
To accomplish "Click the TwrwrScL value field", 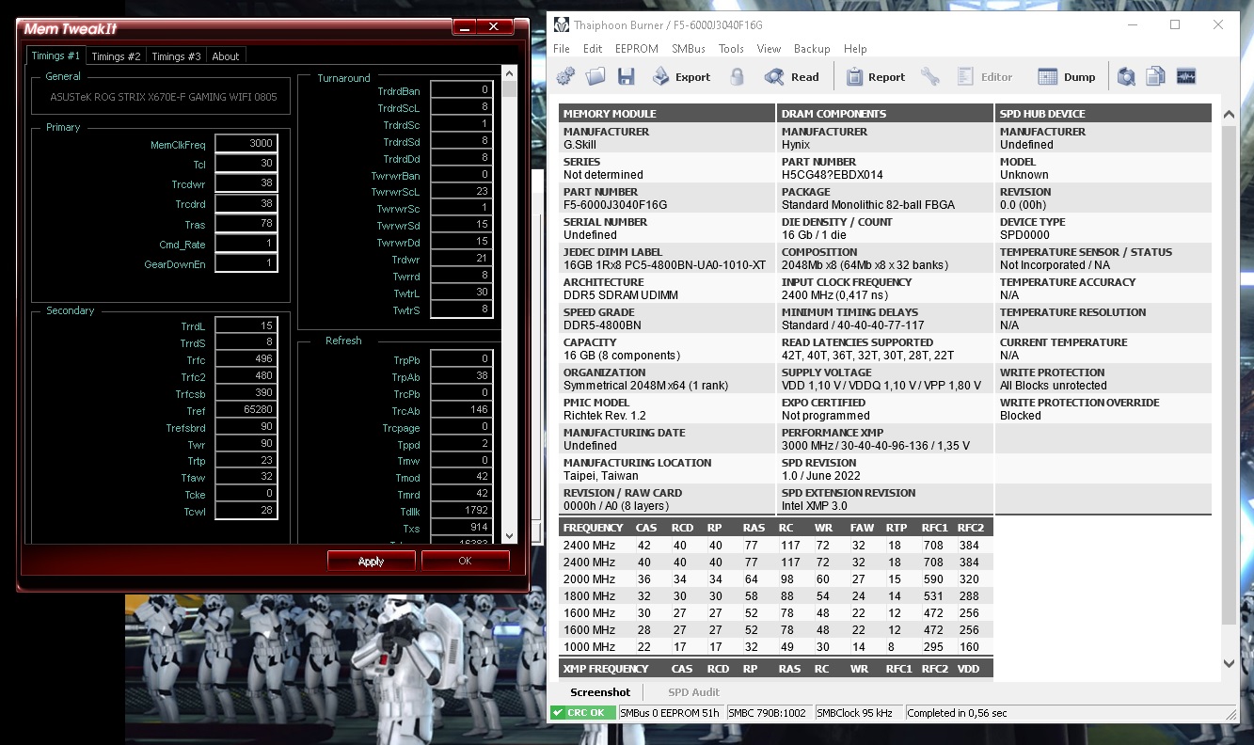I will 462,191.
